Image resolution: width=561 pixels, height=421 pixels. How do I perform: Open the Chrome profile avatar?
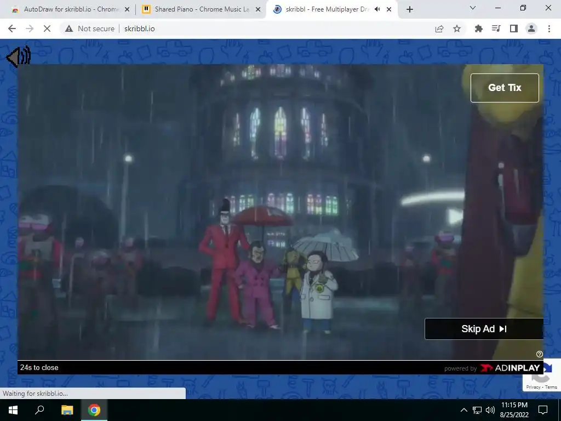pos(531,29)
